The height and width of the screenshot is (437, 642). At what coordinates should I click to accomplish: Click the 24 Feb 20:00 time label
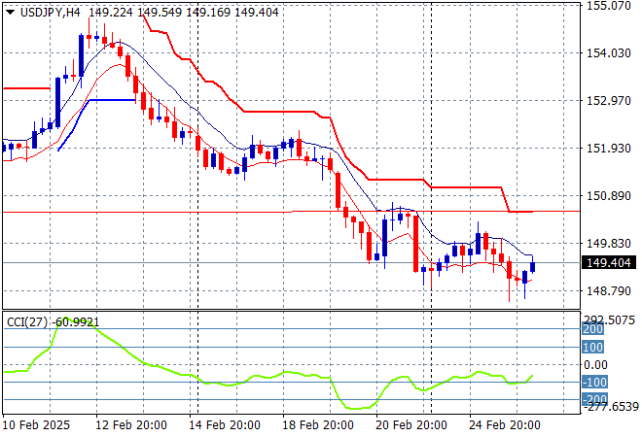pos(505,425)
